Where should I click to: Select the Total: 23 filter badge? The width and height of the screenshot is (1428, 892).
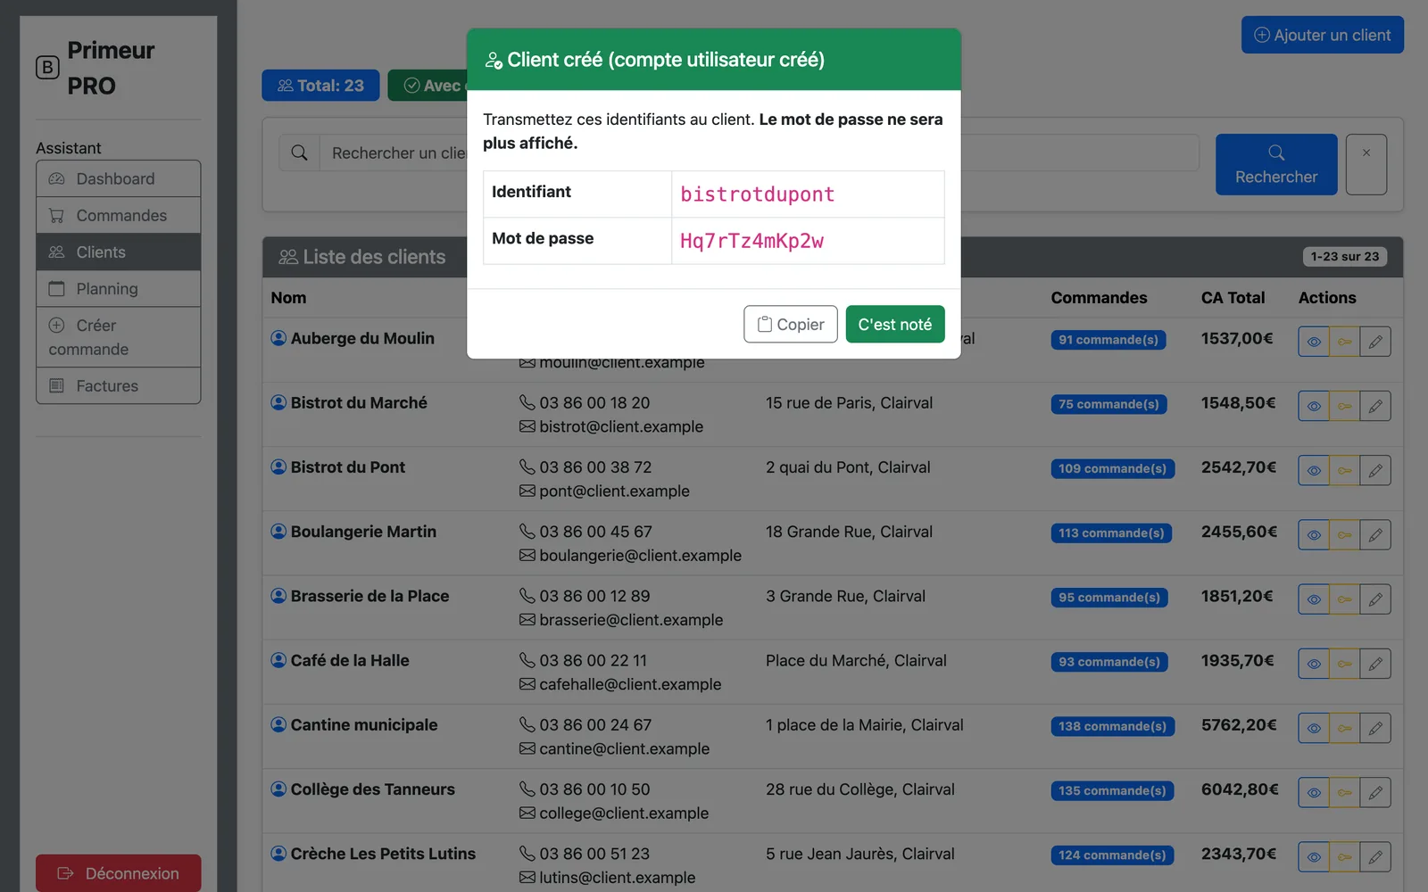coord(320,86)
